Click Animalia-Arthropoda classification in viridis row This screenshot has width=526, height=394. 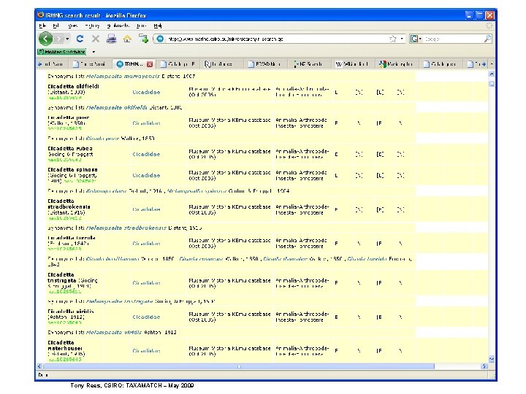(302, 317)
